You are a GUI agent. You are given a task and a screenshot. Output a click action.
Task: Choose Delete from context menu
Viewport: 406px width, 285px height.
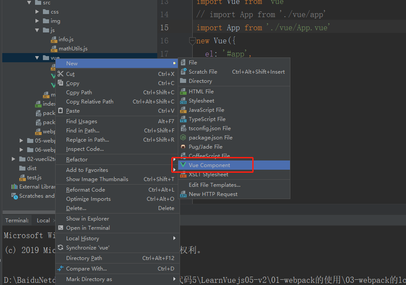(x=117, y=208)
